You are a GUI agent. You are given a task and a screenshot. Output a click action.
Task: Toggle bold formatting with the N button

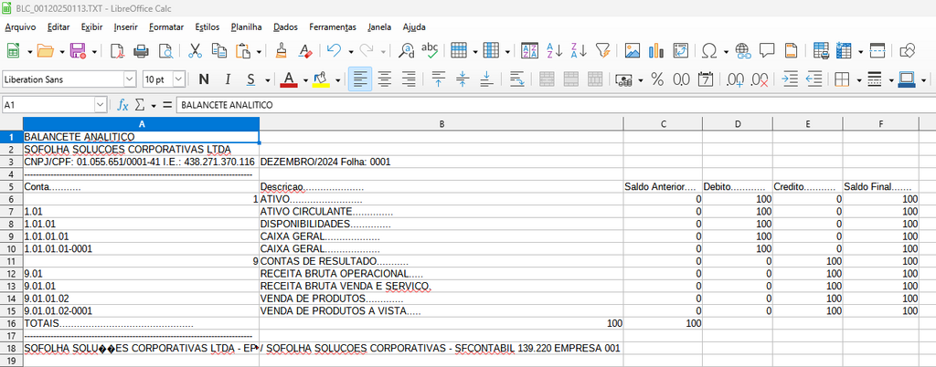203,79
